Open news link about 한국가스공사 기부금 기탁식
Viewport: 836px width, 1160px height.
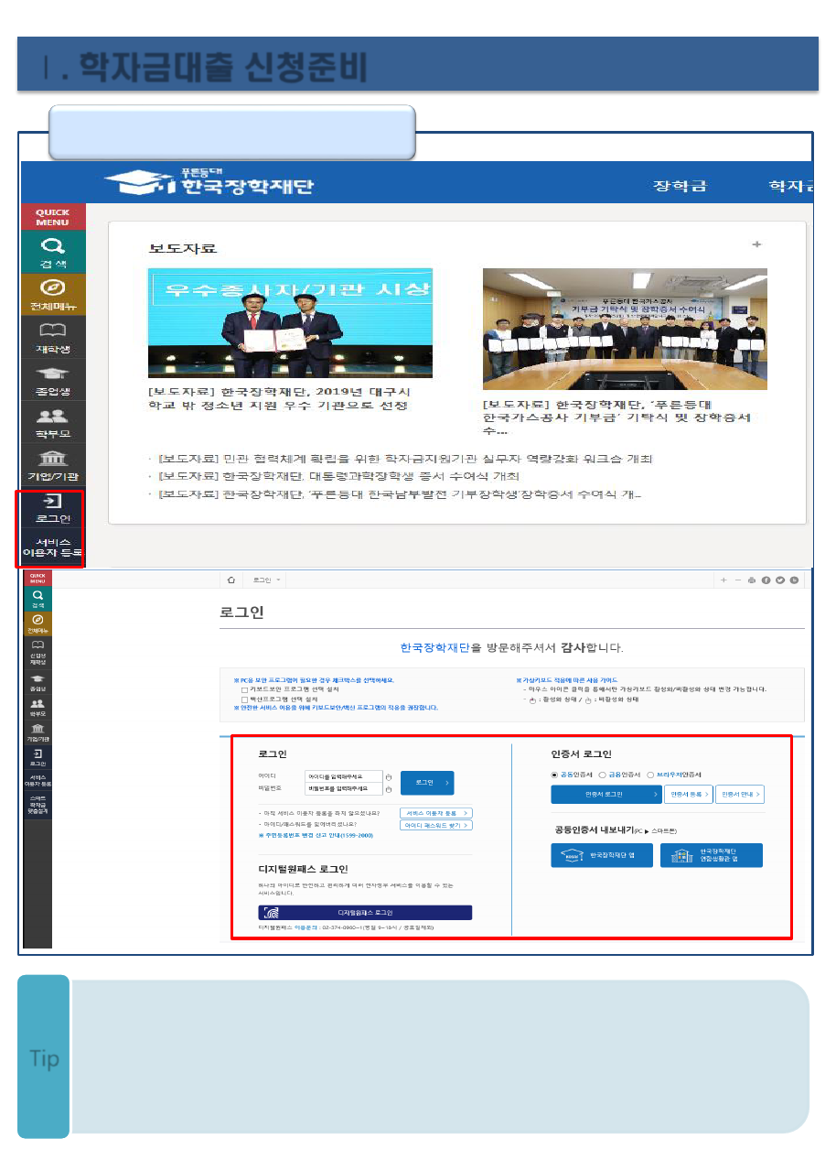point(618,417)
